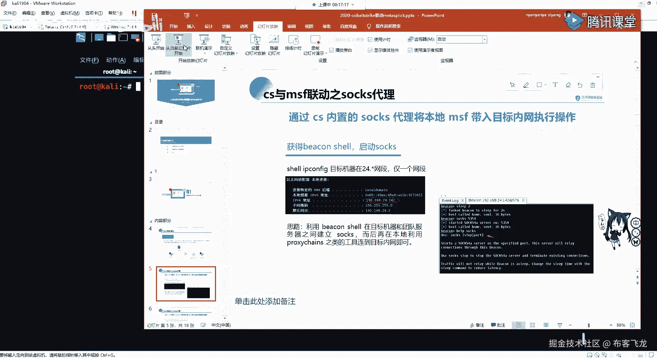Screen dimensions: 657x358
Task: Select the pen tool in annotation toolbar
Action: click(x=526, y=85)
